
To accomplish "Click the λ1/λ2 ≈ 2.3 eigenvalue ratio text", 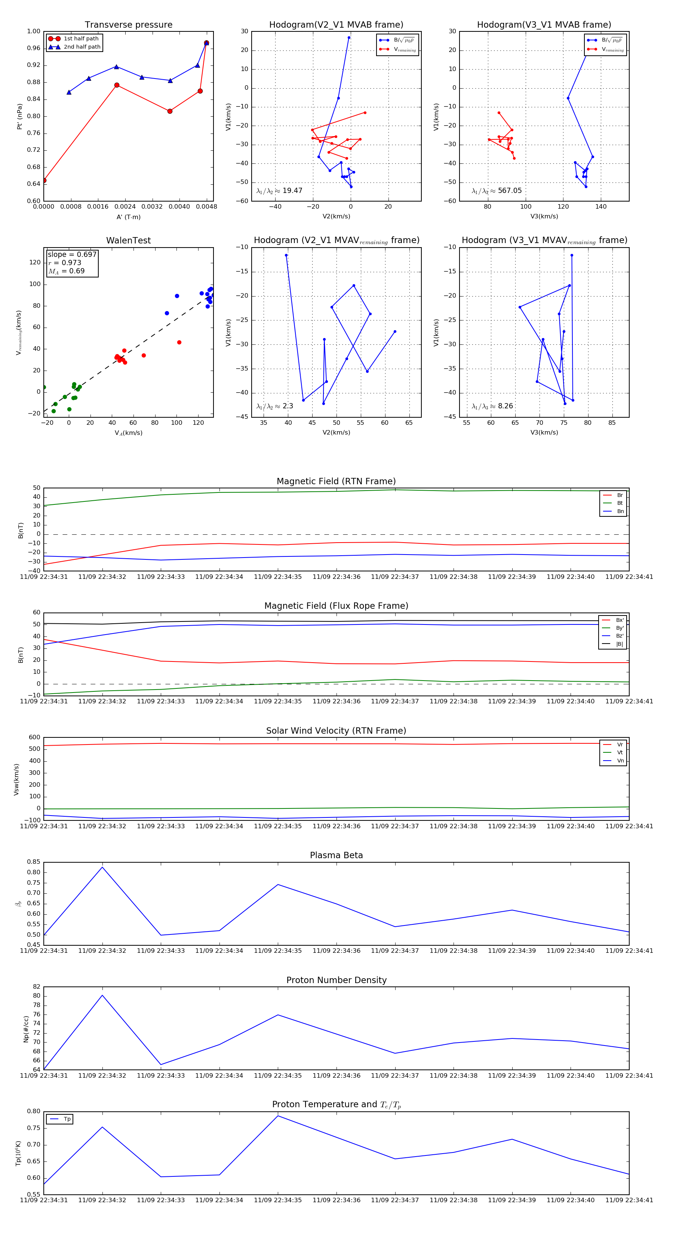I will click(x=274, y=406).
